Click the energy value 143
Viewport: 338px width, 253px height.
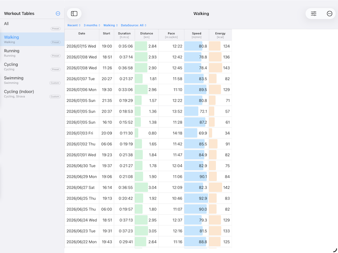226,68
